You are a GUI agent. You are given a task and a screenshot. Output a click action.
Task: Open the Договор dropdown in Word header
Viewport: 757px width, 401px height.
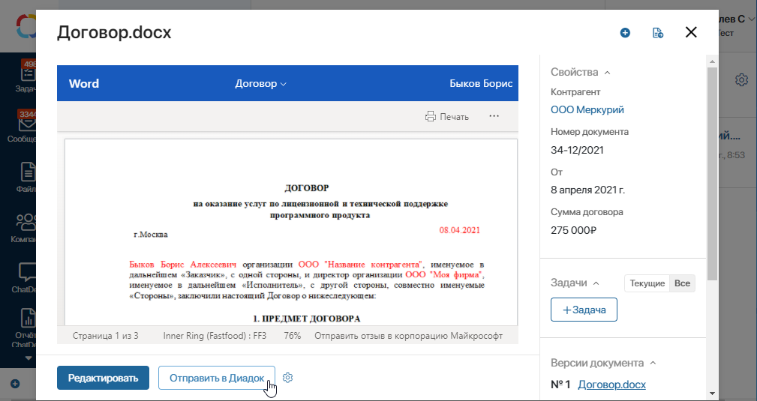point(260,83)
